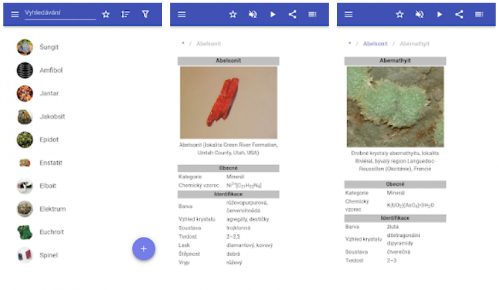Follow the Abelsonit breadcrumb link on Abernathyit page

[x=375, y=44]
